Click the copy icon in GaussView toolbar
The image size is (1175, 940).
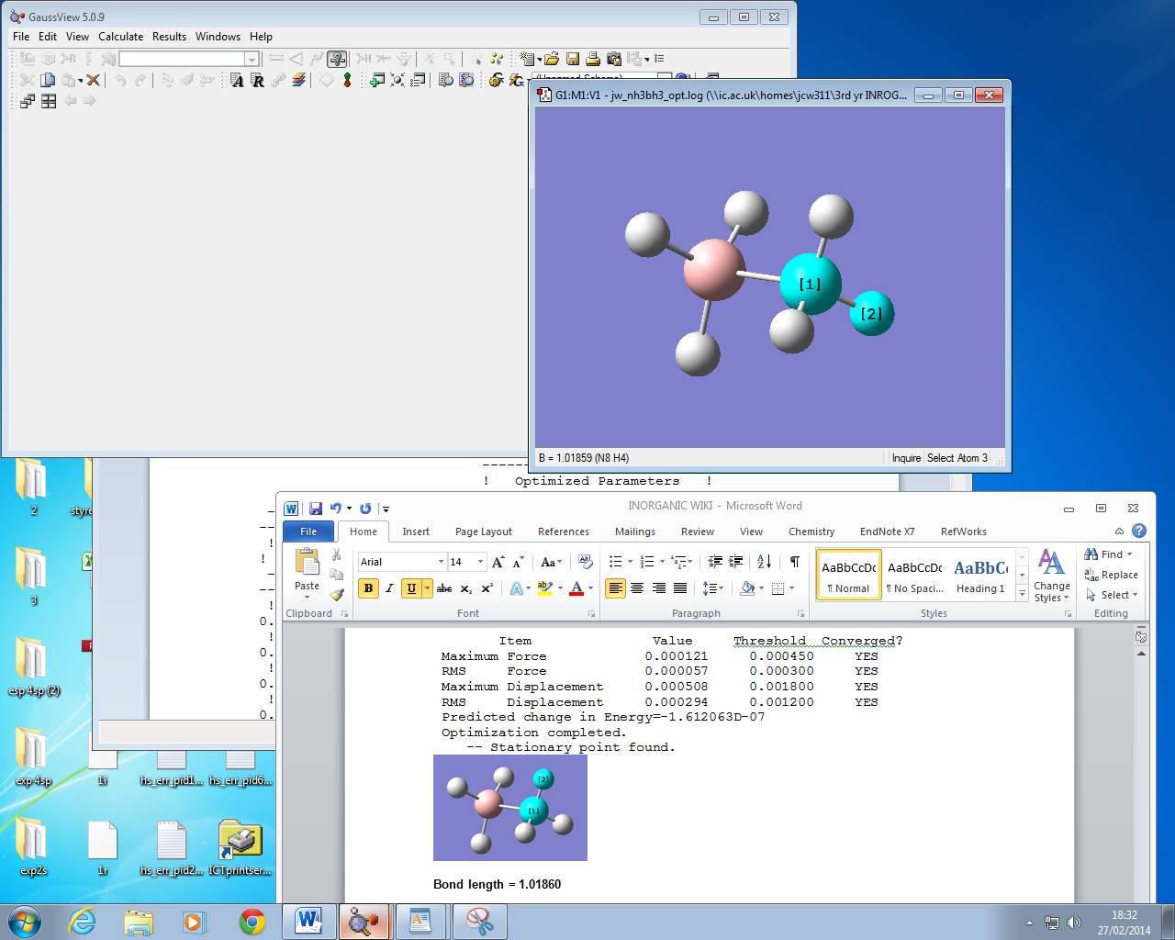[48, 80]
